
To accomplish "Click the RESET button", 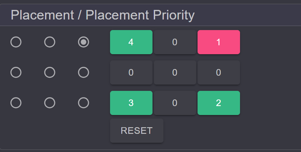I will pos(137,131).
